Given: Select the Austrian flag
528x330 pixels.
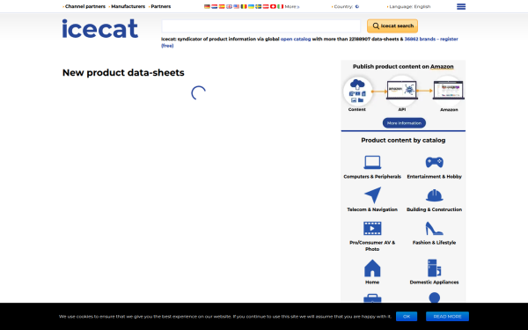Looking at the screenshot, I should tap(266, 6).
